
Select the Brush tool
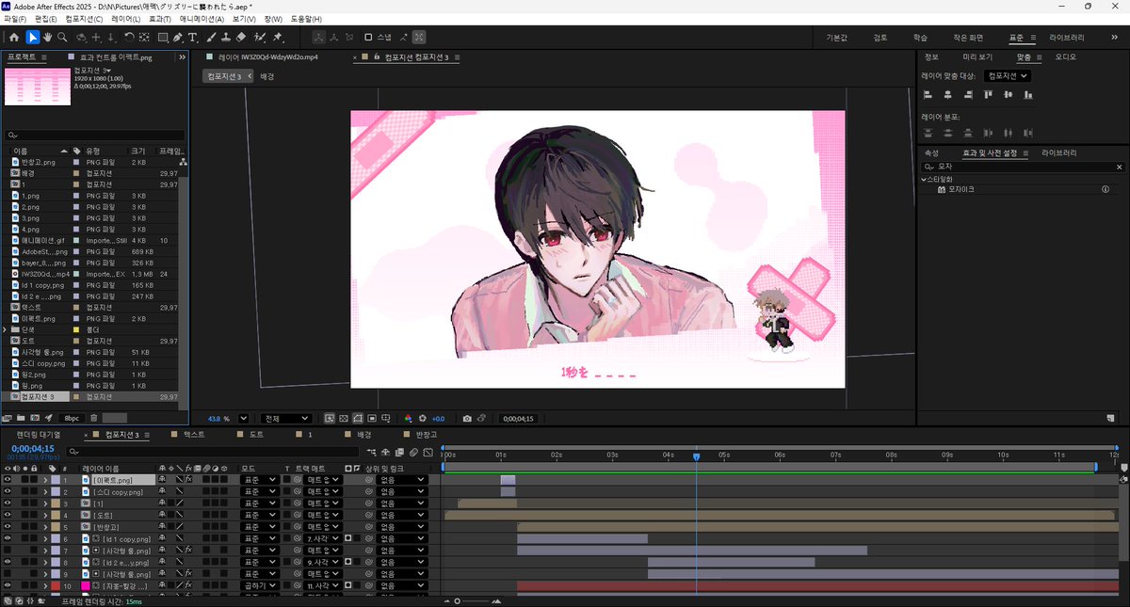[211, 38]
